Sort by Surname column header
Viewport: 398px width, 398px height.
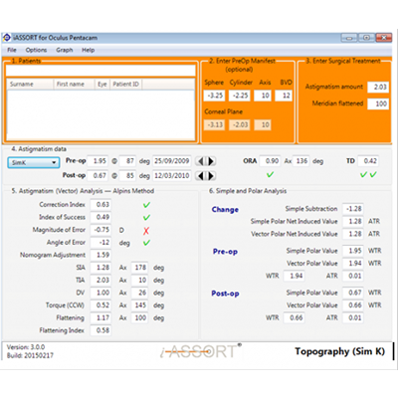click(x=30, y=84)
